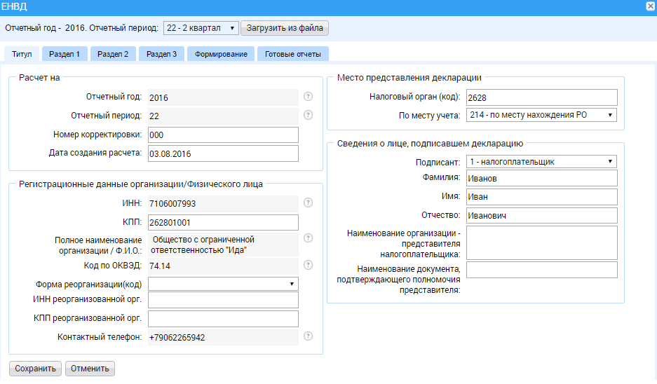
Task: Click Наименование организации представителя text area
Action: [542, 243]
